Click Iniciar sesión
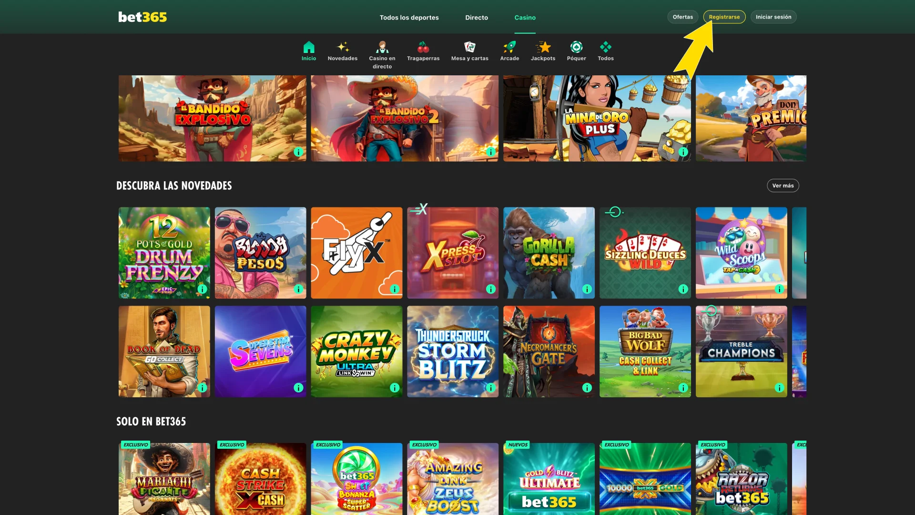The image size is (915, 515). tap(773, 17)
